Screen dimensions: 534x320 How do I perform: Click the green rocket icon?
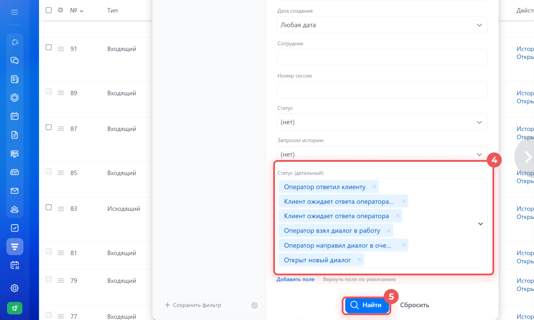coord(15,308)
